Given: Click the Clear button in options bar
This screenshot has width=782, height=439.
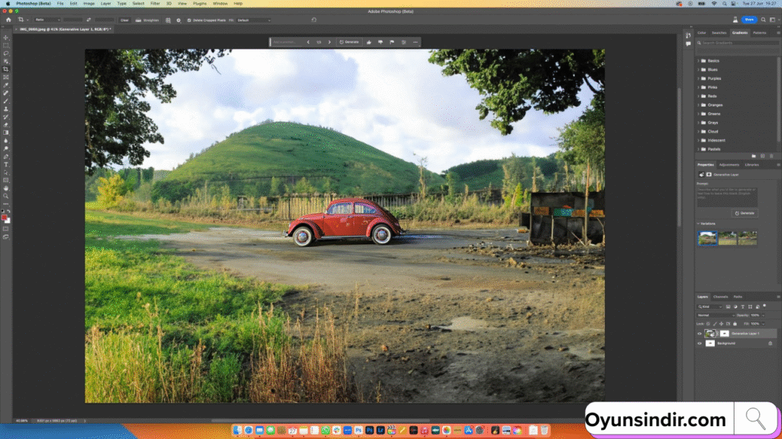Looking at the screenshot, I should (x=124, y=20).
